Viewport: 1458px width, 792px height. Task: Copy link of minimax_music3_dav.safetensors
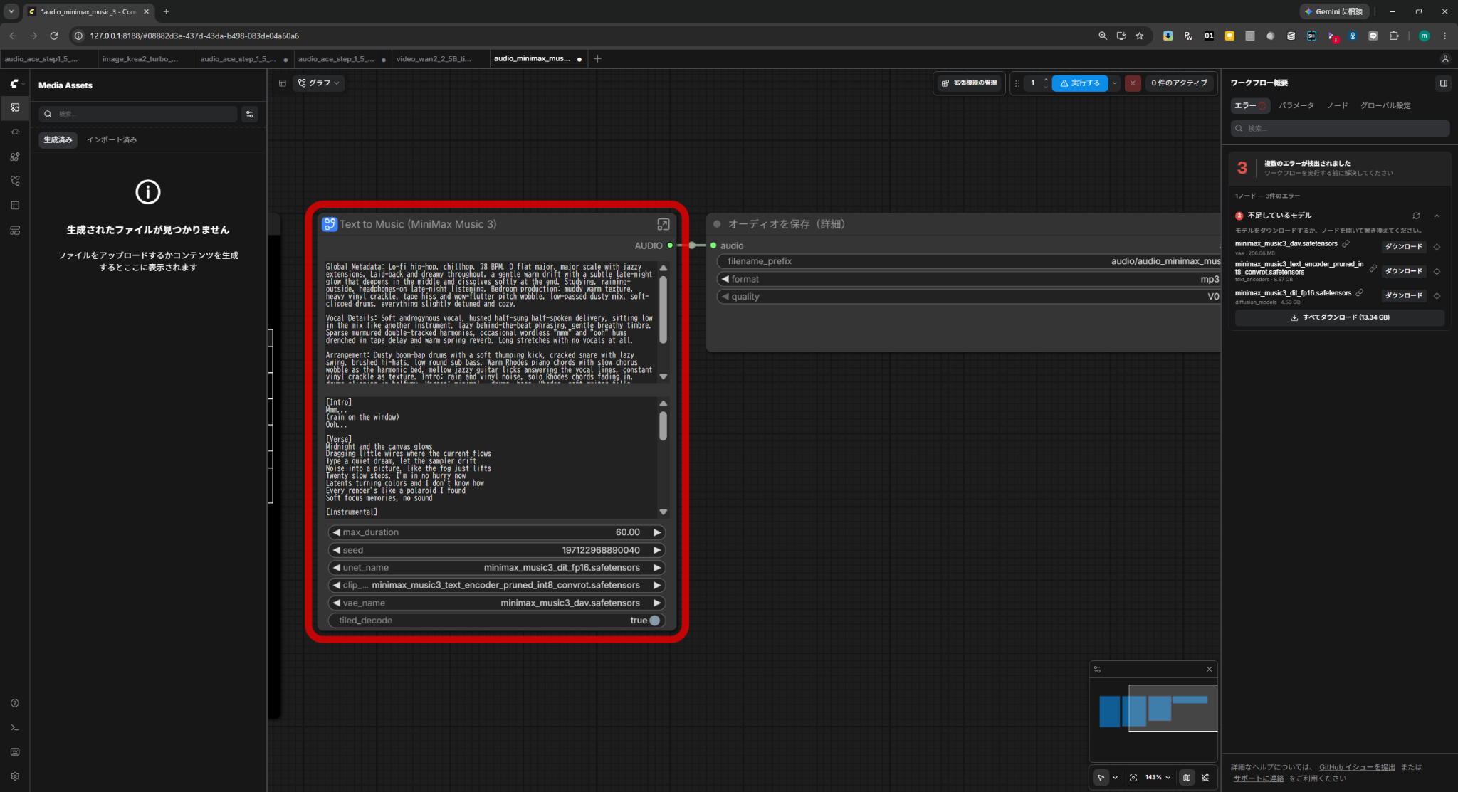coord(1346,243)
